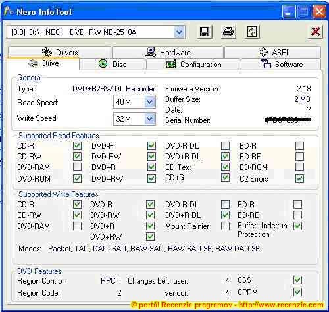This screenshot has width=329, height=312.
Task: Switch to the Drivers tab
Action: (60, 52)
